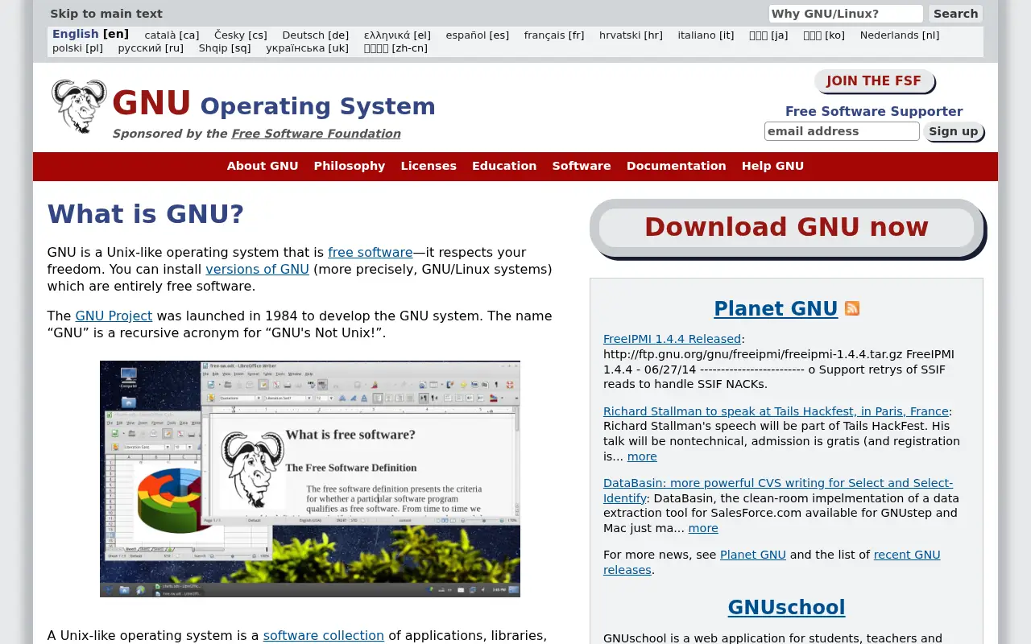The image size is (1031, 644).
Task: Click more link after the DataBasin summary
Action: click(x=703, y=528)
